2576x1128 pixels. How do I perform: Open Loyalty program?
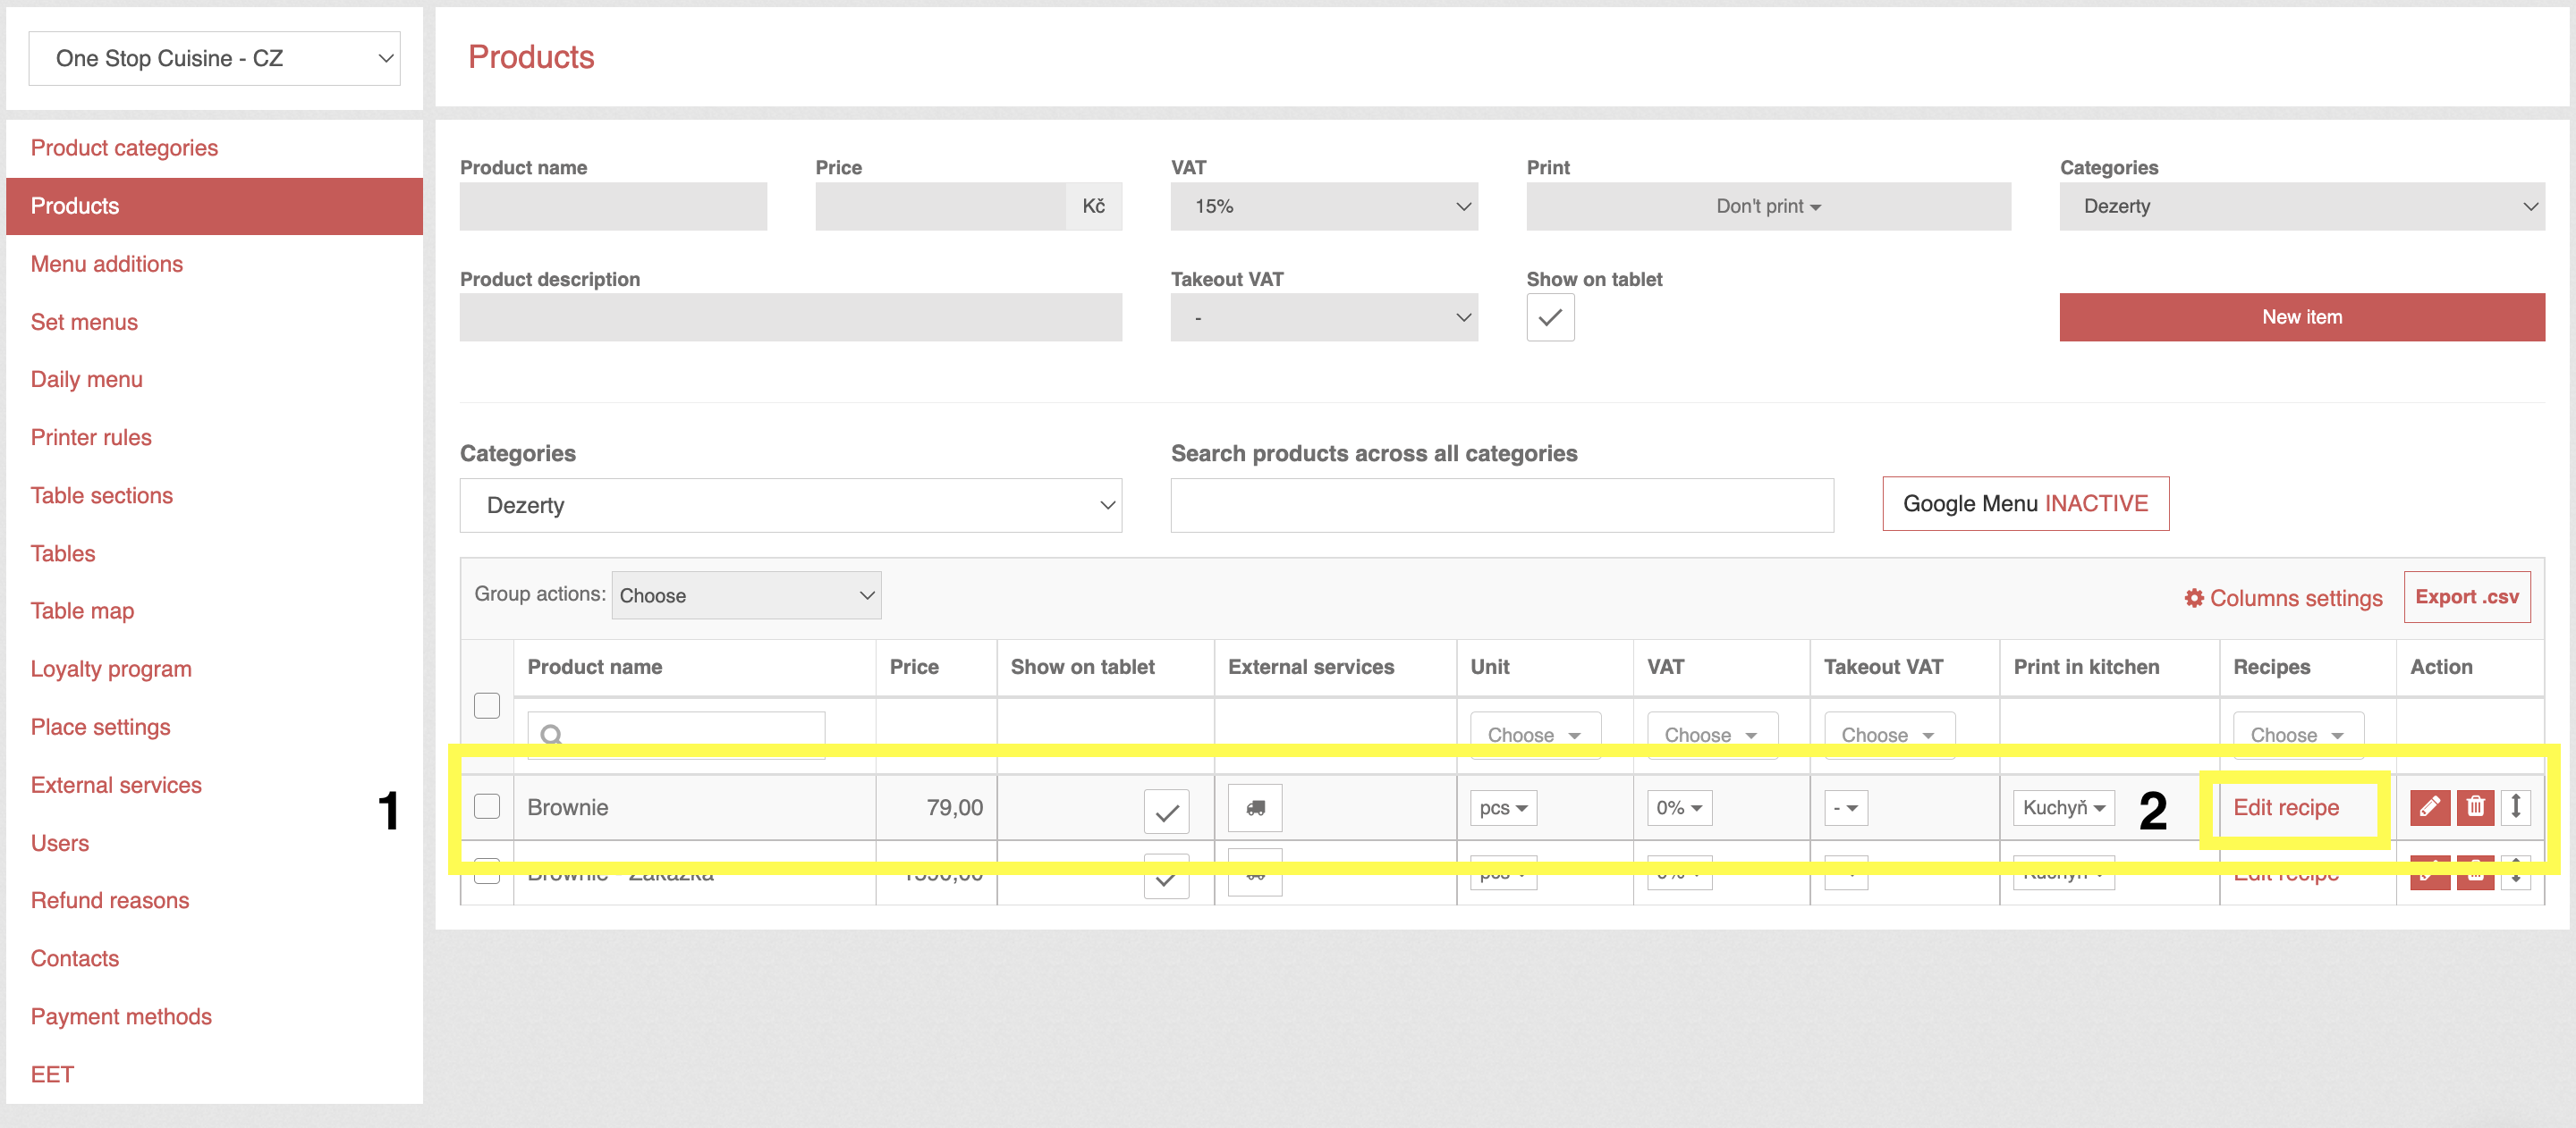pyautogui.click(x=111, y=669)
